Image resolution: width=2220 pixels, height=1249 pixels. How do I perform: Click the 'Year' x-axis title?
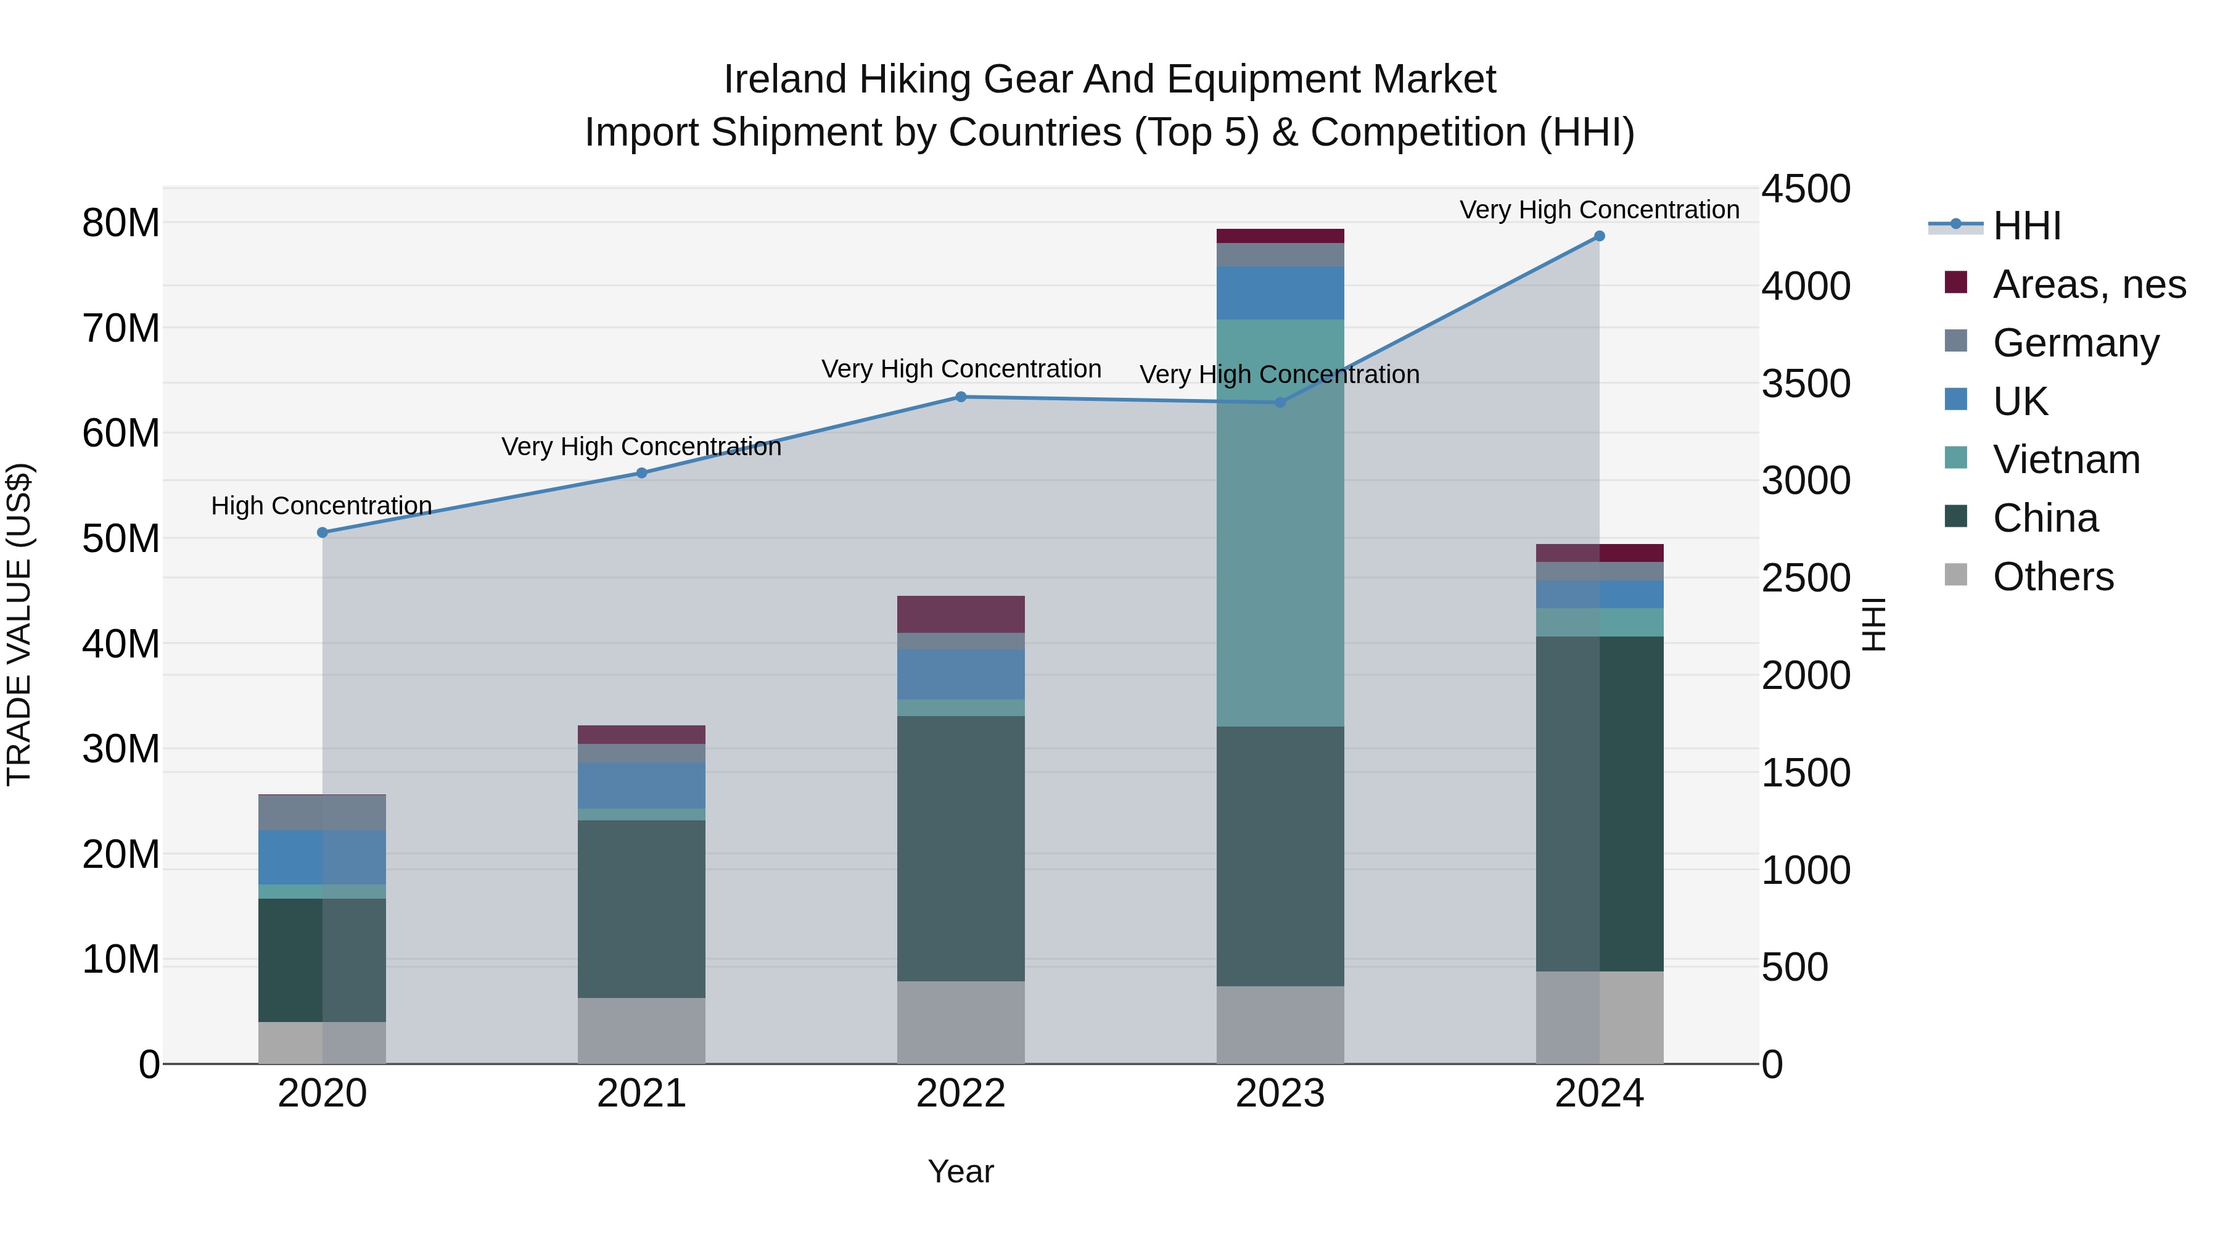pos(961,1173)
